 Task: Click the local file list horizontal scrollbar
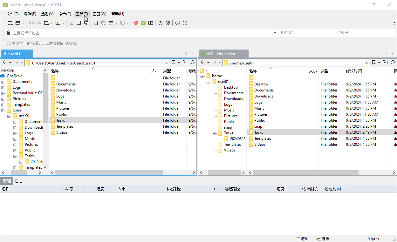[109, 172]
